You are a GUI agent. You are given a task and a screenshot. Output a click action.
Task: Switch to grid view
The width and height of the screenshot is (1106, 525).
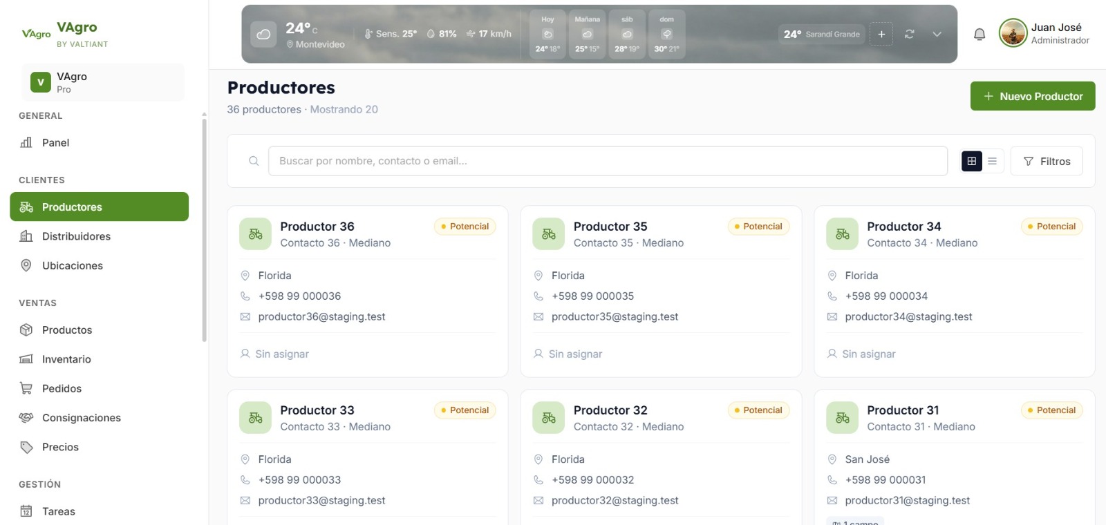point(971,161)
